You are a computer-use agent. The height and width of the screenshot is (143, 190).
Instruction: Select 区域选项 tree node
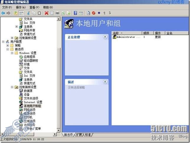(x=30, y=121)
